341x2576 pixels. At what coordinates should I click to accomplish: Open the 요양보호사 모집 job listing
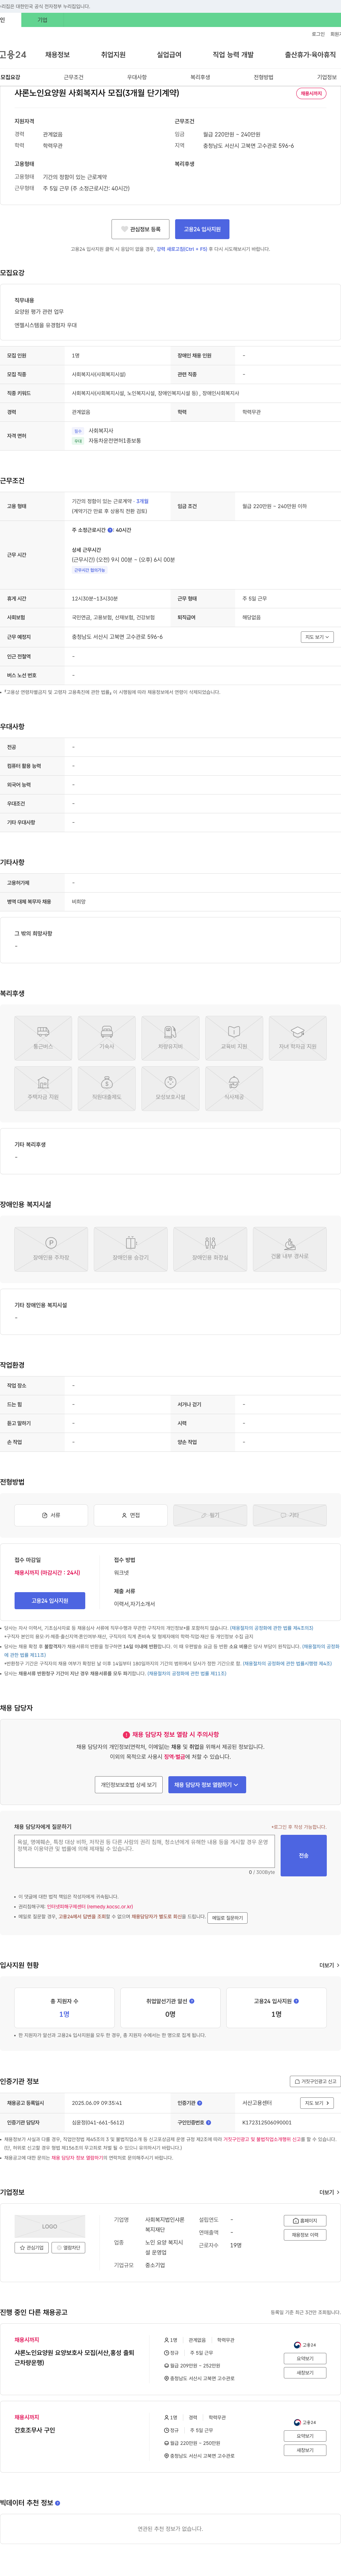coord(74,2358)
